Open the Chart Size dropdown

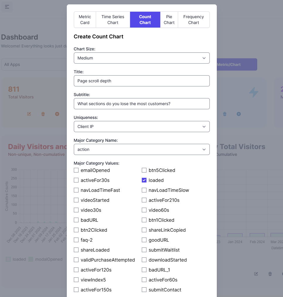pos(142,58)
